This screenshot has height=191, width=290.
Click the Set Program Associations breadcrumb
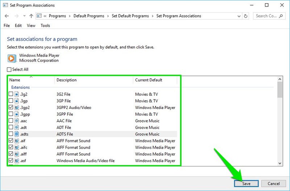179,16
